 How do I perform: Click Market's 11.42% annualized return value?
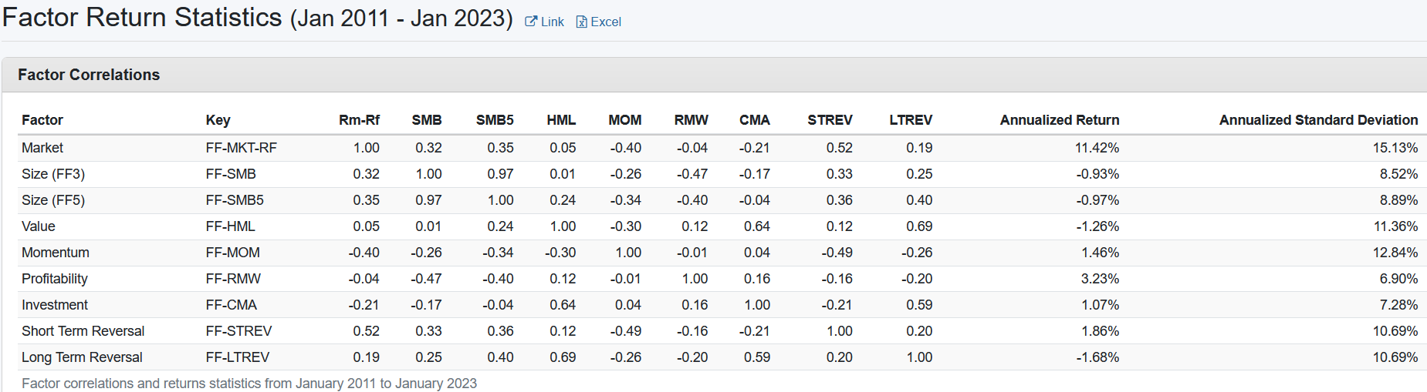click(x=1097, y=148)
